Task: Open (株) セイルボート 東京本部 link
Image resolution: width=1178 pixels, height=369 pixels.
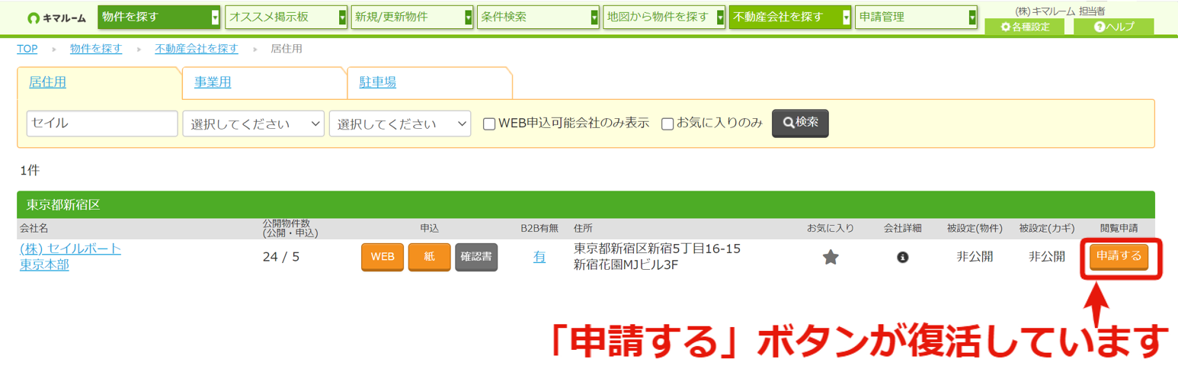Action: 70,257
